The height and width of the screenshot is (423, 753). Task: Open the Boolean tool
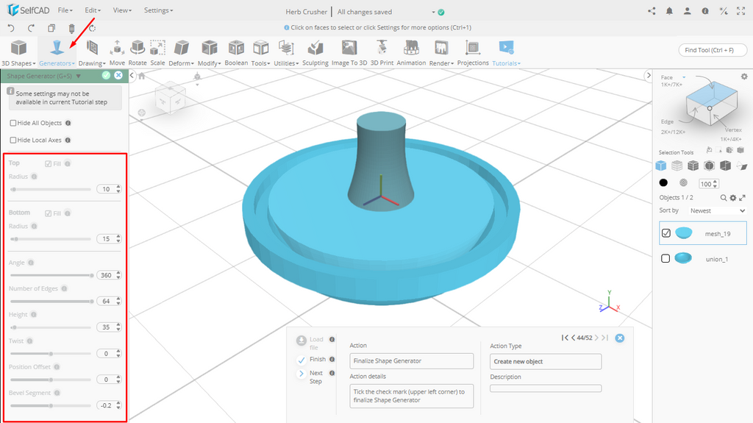pos(236,53)
